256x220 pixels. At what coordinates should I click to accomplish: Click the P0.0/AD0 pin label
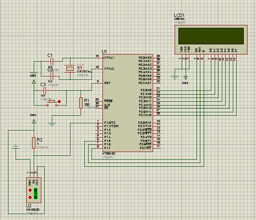[145, 58]
